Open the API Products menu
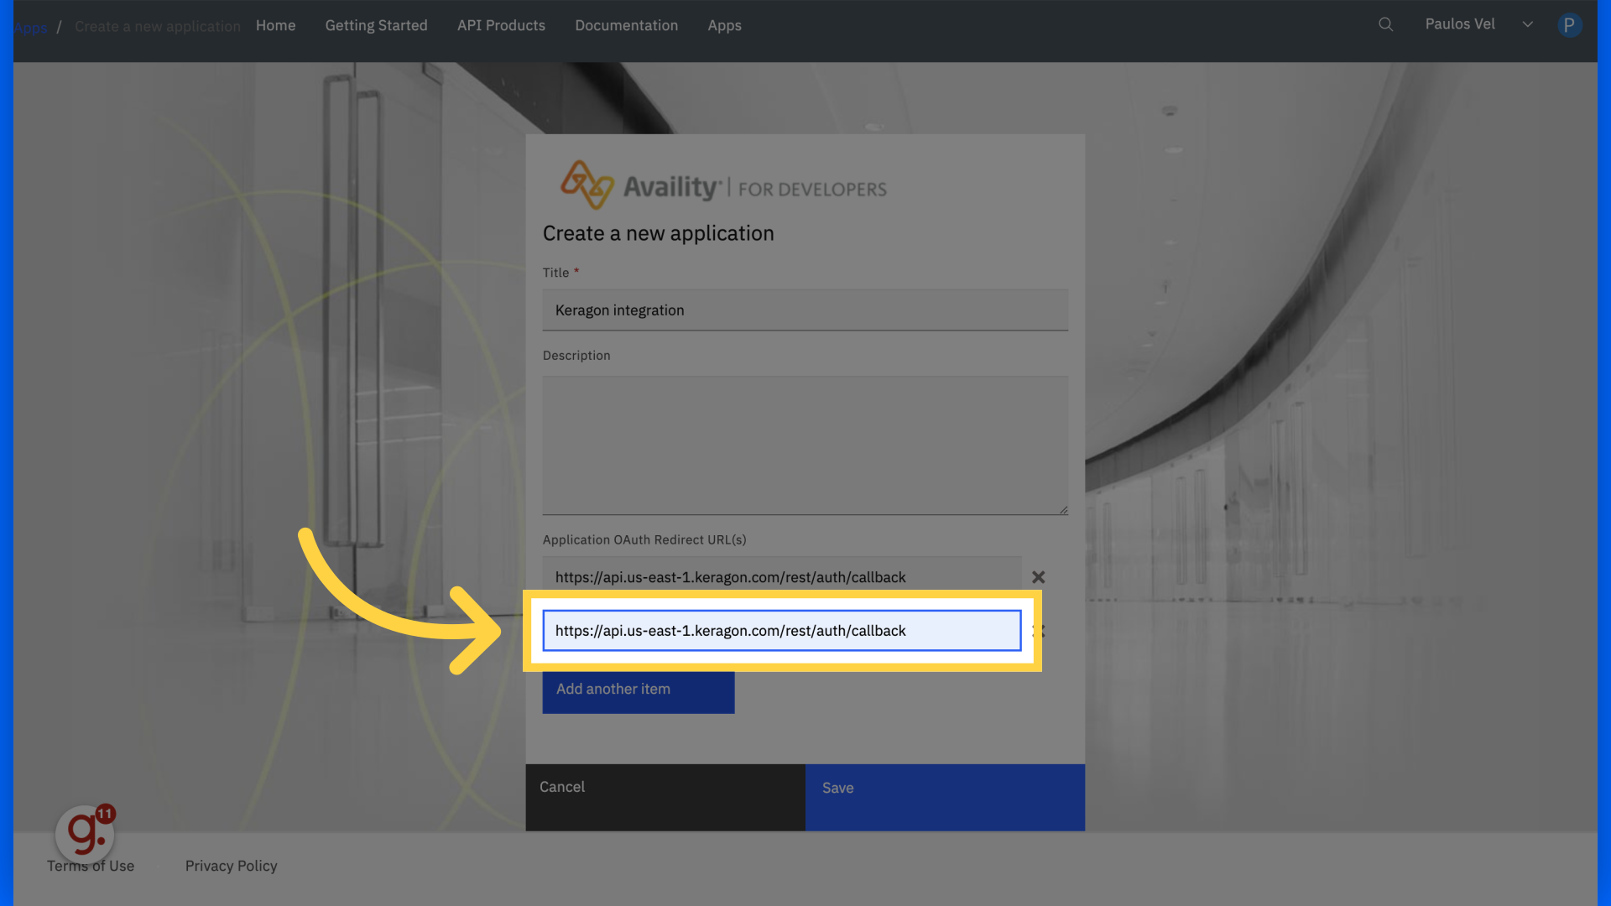This screenshot has width=1611, height=906. click(501, 25)
